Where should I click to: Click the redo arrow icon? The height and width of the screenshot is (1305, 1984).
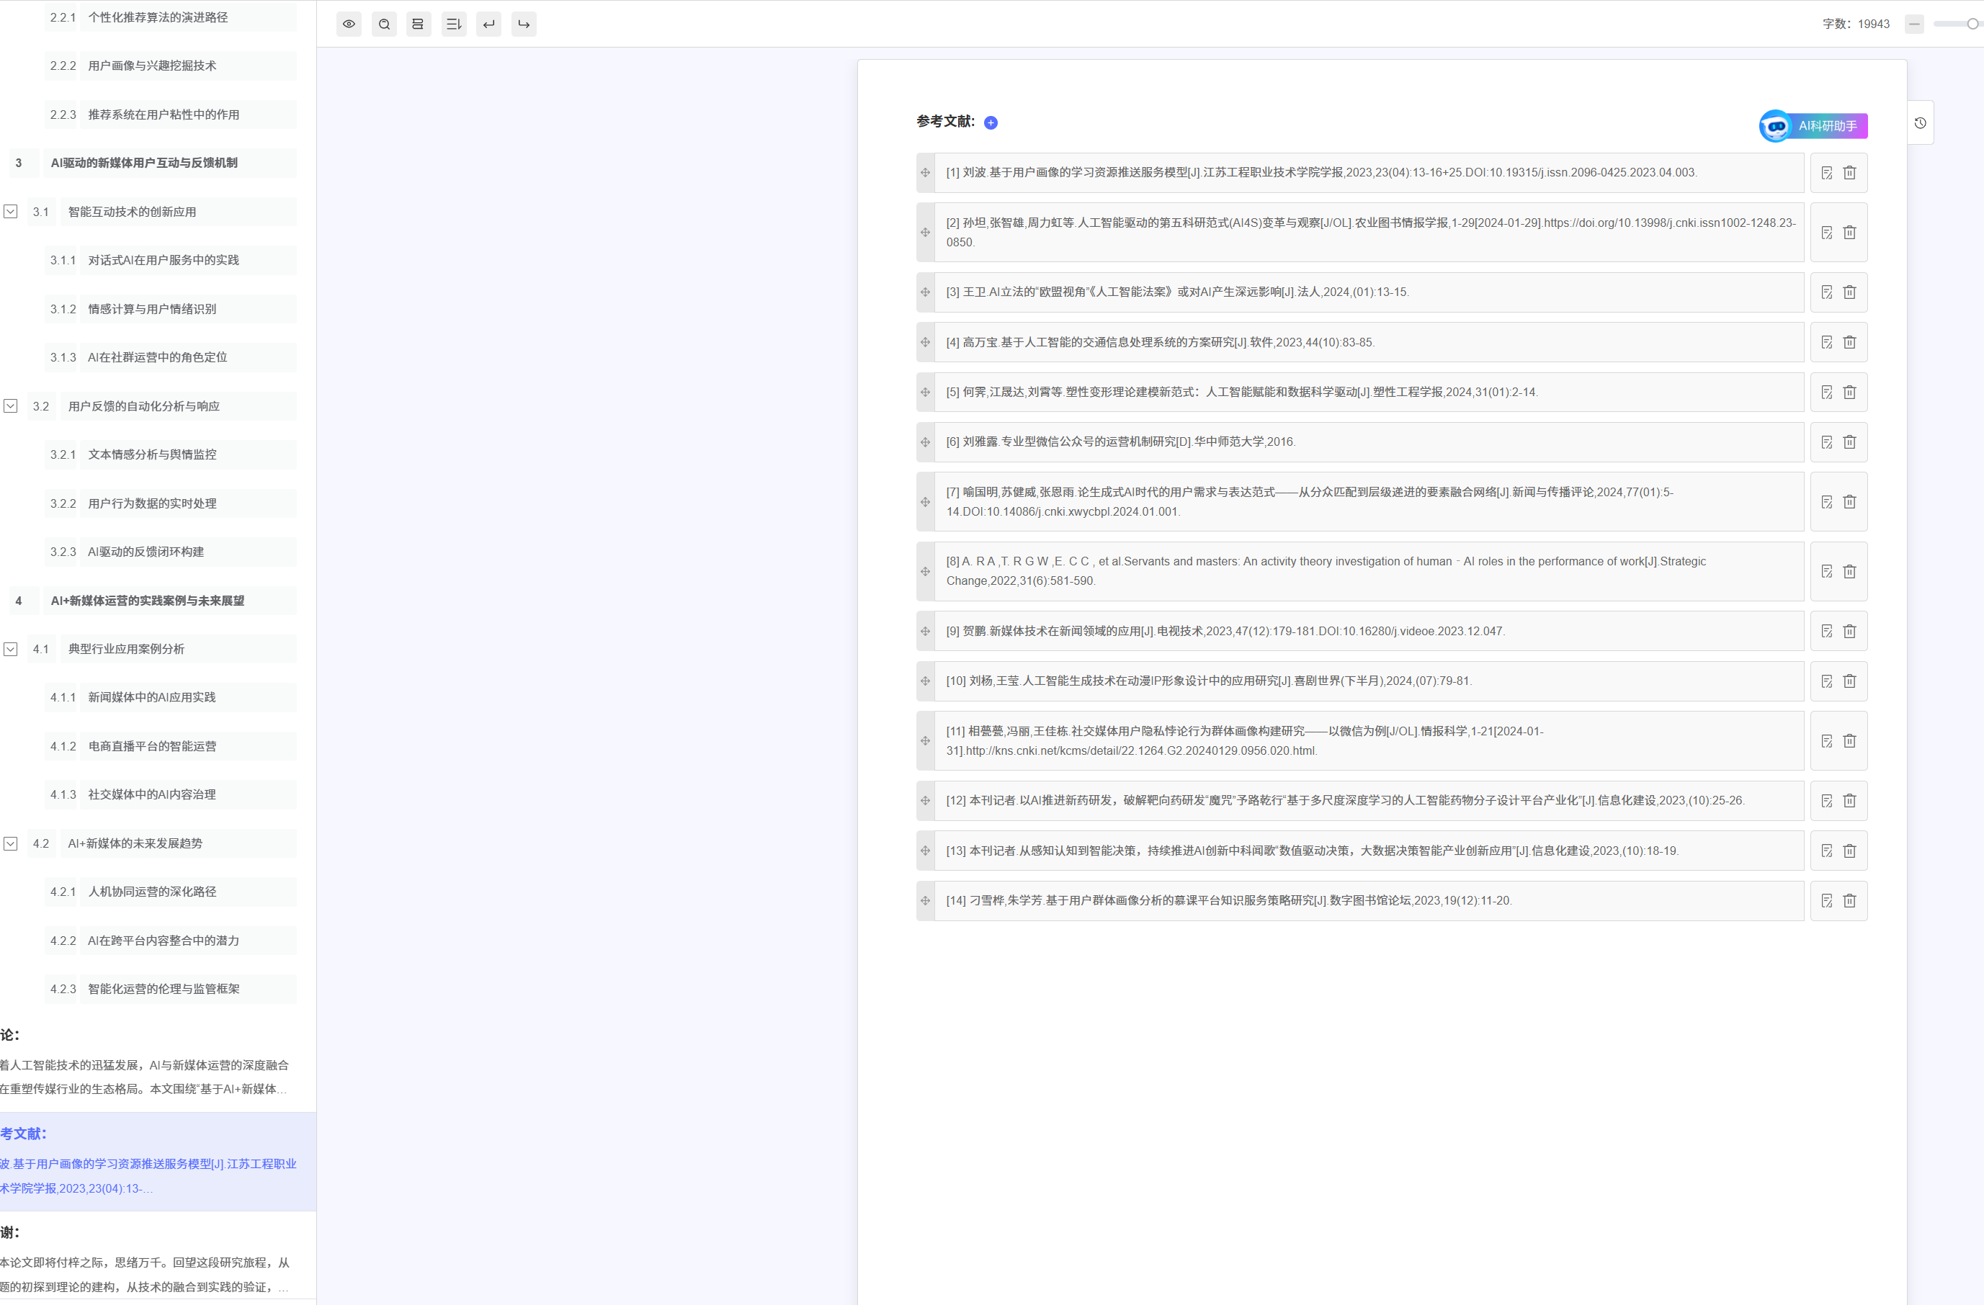tap(524, 24)
